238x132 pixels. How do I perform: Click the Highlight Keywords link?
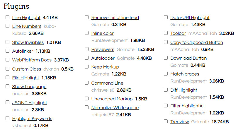pyautogui.click(x=32, y=119)
